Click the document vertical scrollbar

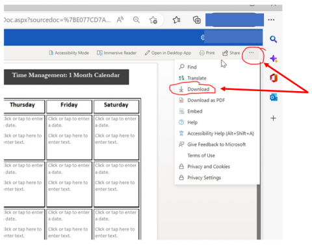tap(259, 212)
